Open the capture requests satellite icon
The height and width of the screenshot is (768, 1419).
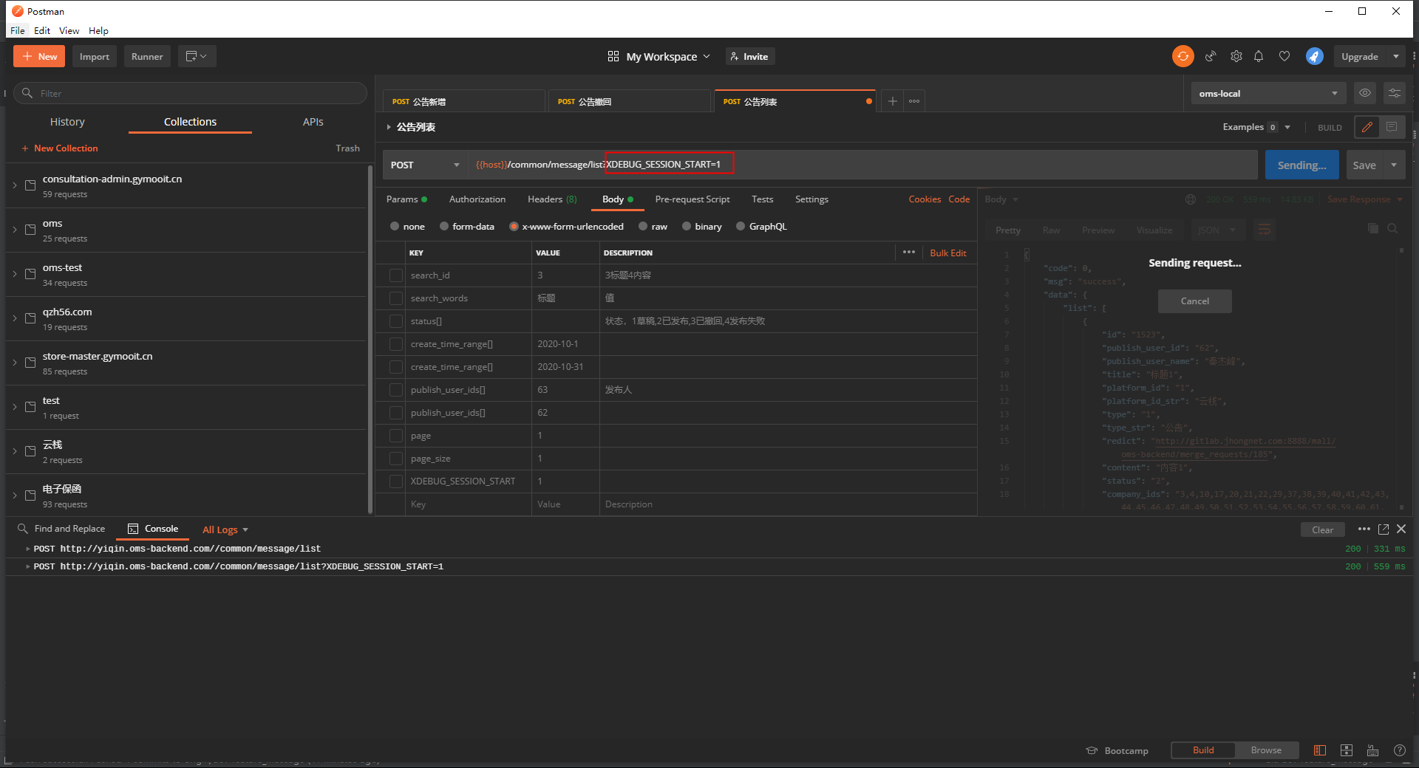(x=1211, y=56)
